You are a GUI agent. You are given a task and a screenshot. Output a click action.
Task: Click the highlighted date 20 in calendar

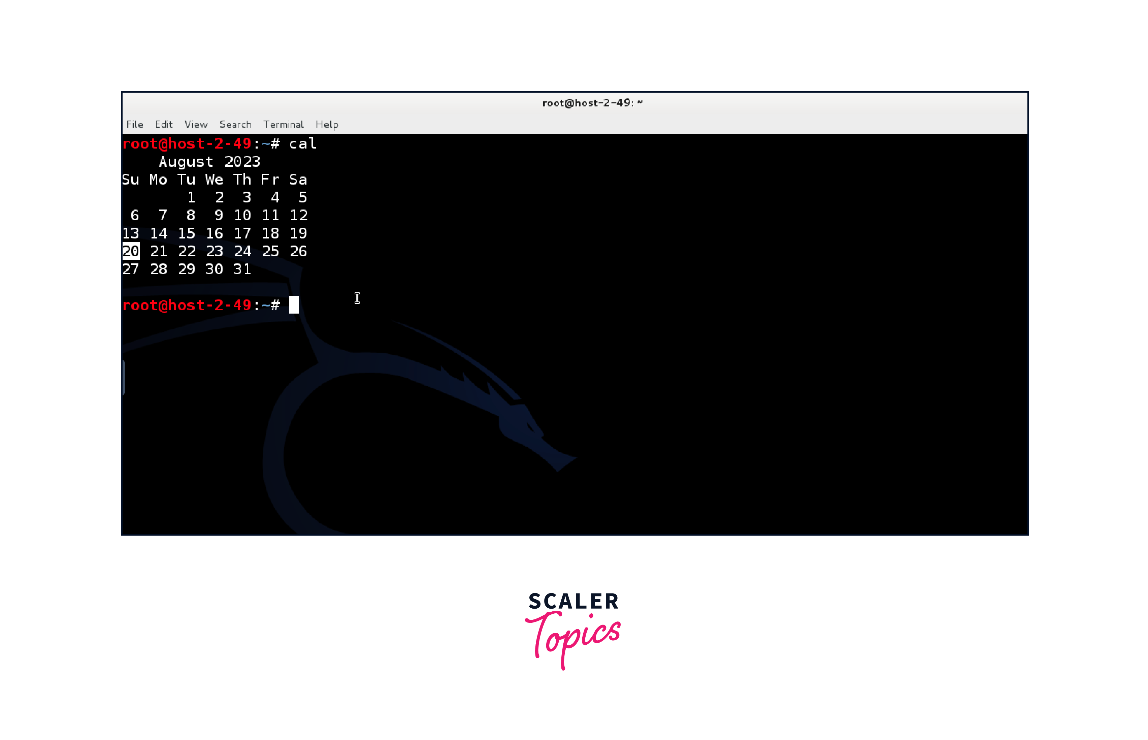pos(131,251)
